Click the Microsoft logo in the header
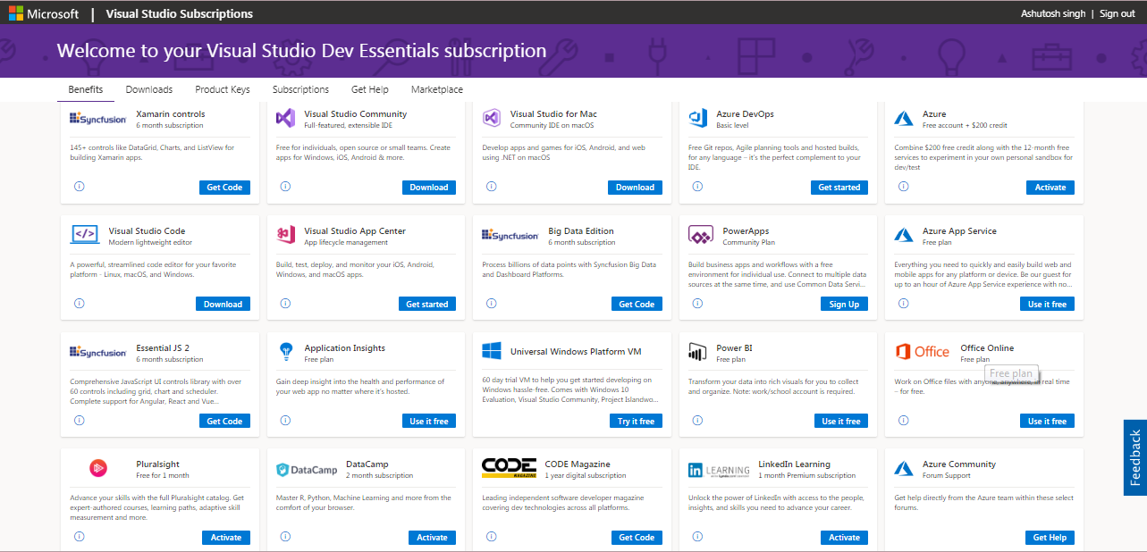This screenshot has height=552, width=1147. click(42, 13)
